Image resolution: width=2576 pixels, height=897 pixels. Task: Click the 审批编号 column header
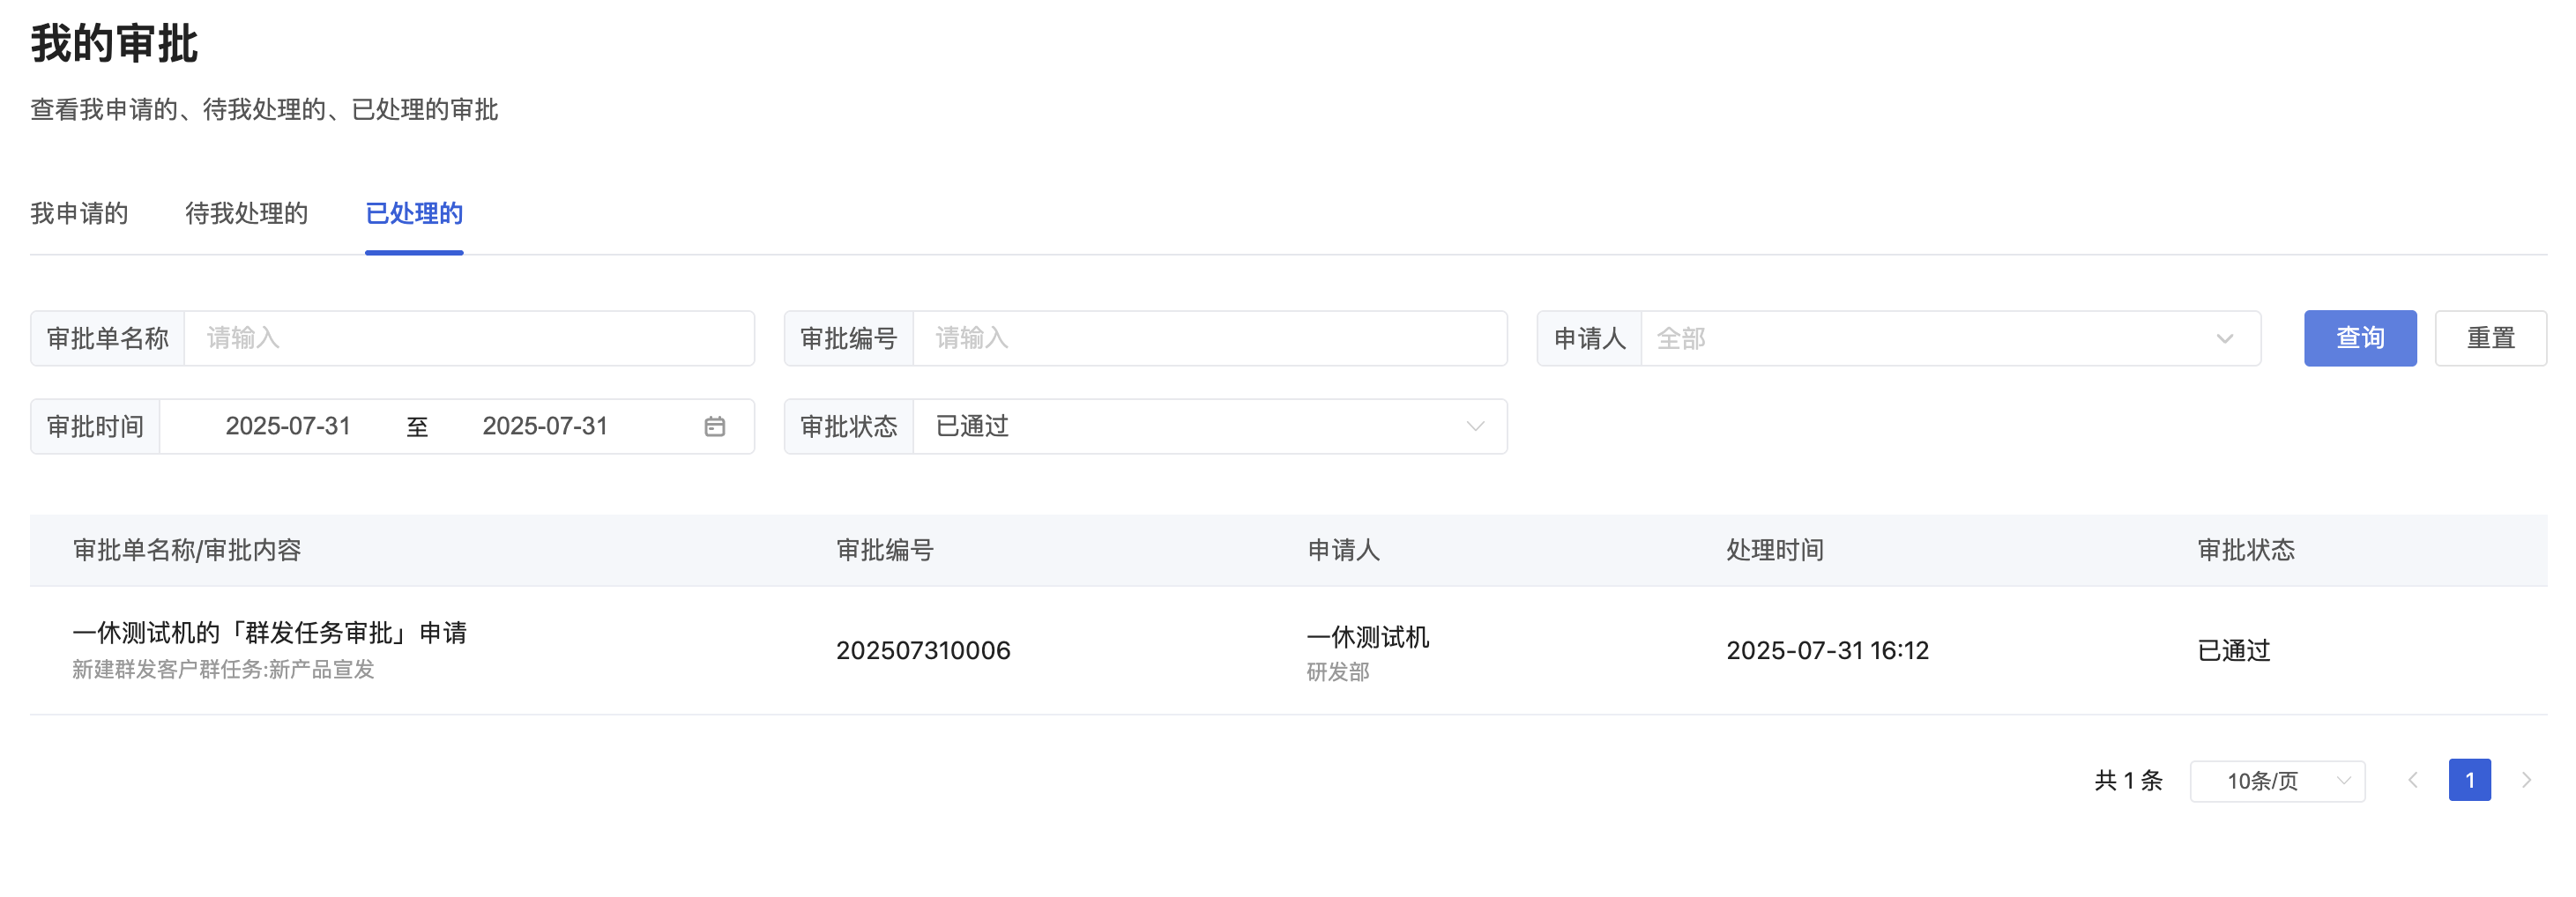[x=885, y=550]
